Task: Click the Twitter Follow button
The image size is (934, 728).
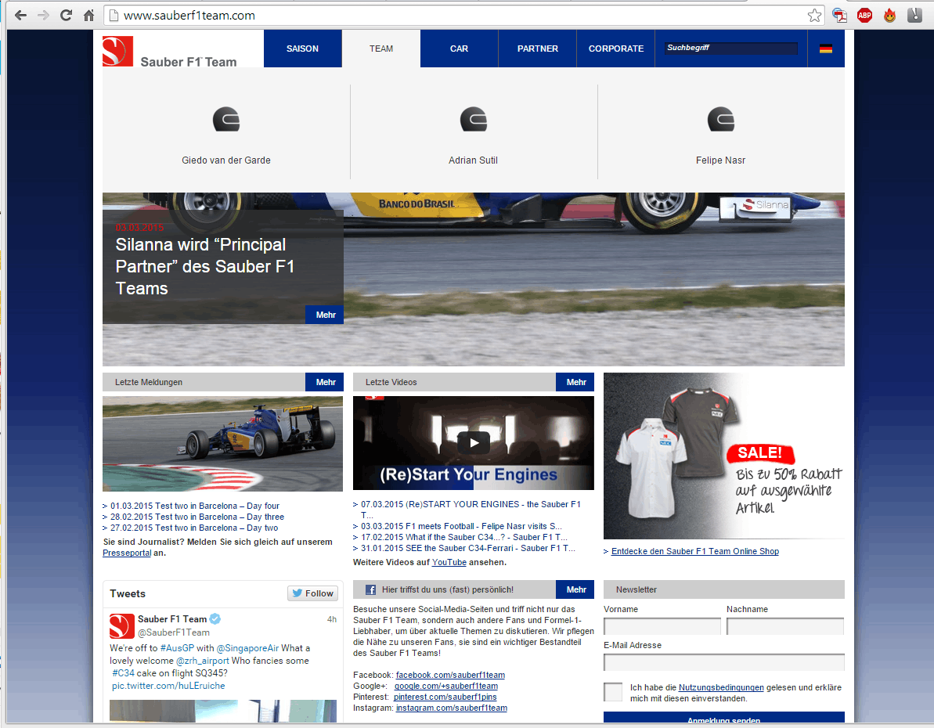Action: point(312,593)
